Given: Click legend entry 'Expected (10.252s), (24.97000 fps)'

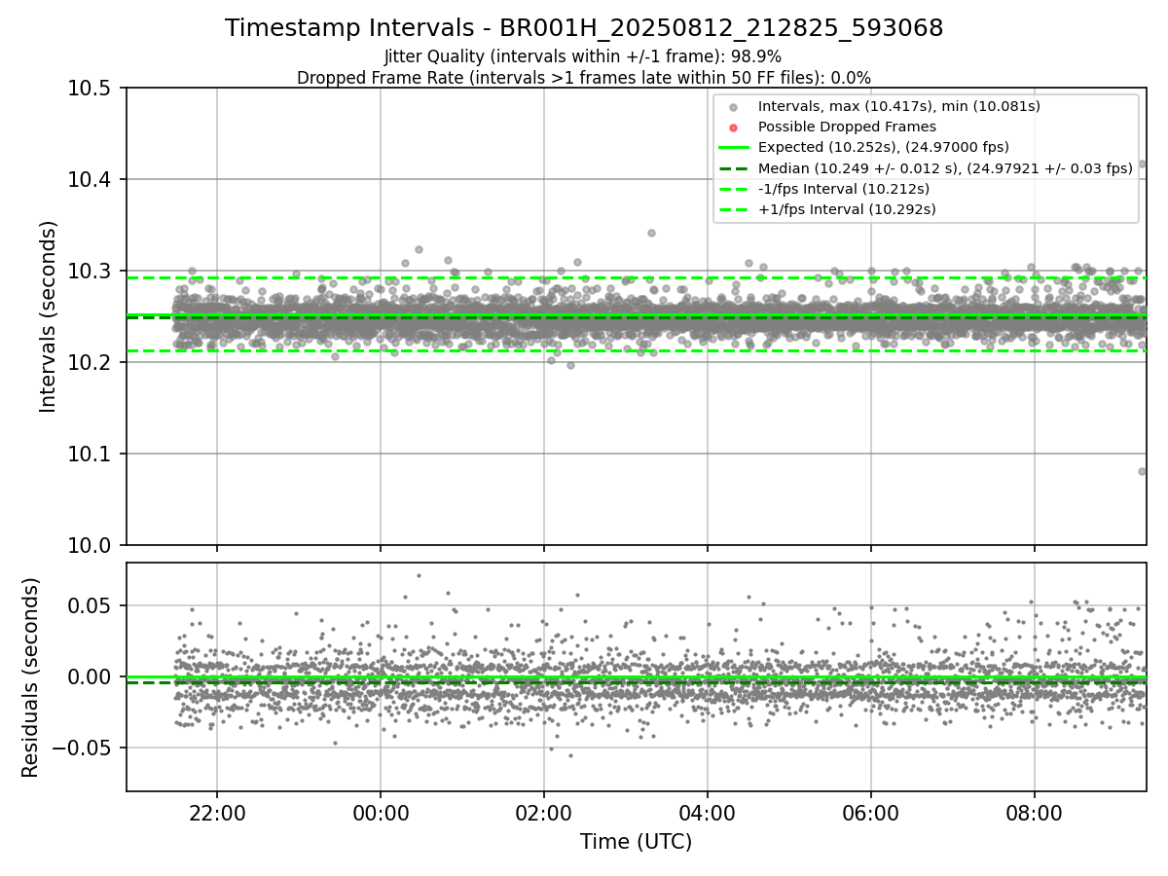Looking at the screenshot, I should (883, 147).
